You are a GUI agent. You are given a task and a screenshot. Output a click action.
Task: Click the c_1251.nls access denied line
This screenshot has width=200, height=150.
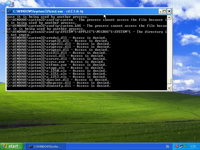tap(57, 74)
